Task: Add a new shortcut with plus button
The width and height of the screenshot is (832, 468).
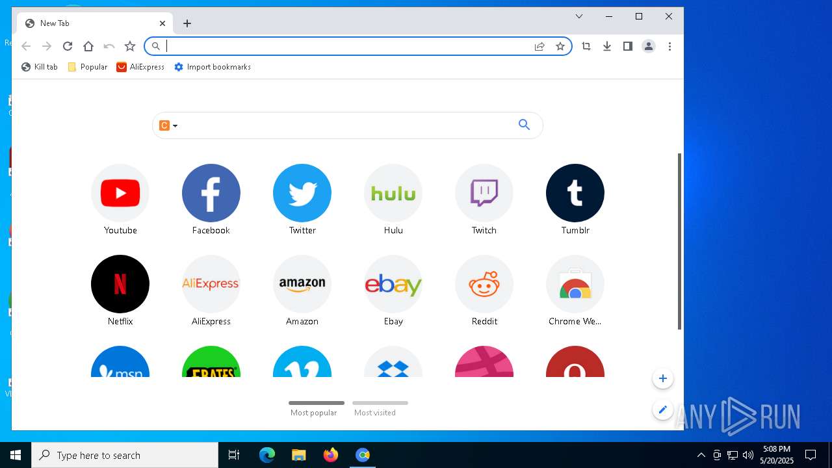Action: tap(662, 378)
